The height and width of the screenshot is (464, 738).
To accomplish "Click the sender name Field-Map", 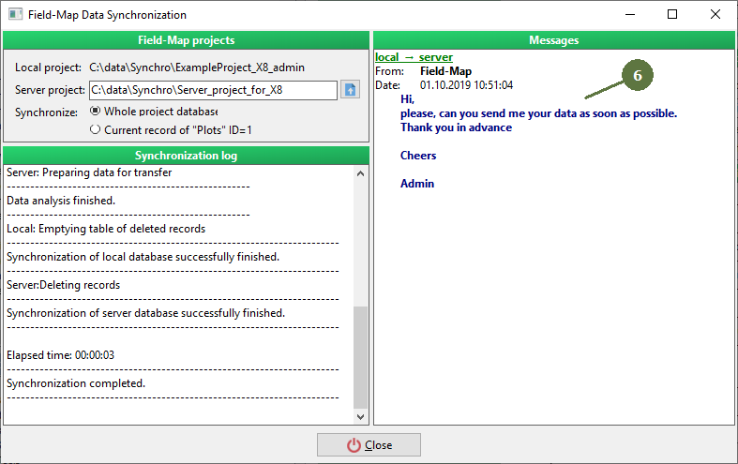I will (445, 71).
